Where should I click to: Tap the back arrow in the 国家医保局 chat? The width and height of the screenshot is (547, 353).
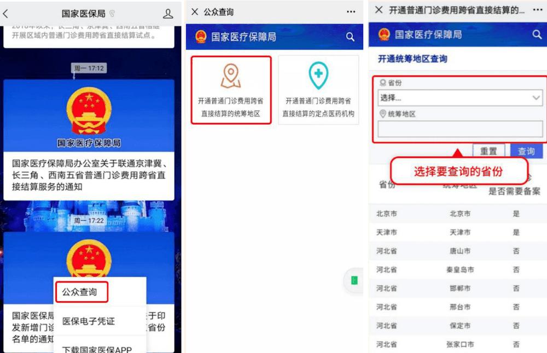coord(5,14)
